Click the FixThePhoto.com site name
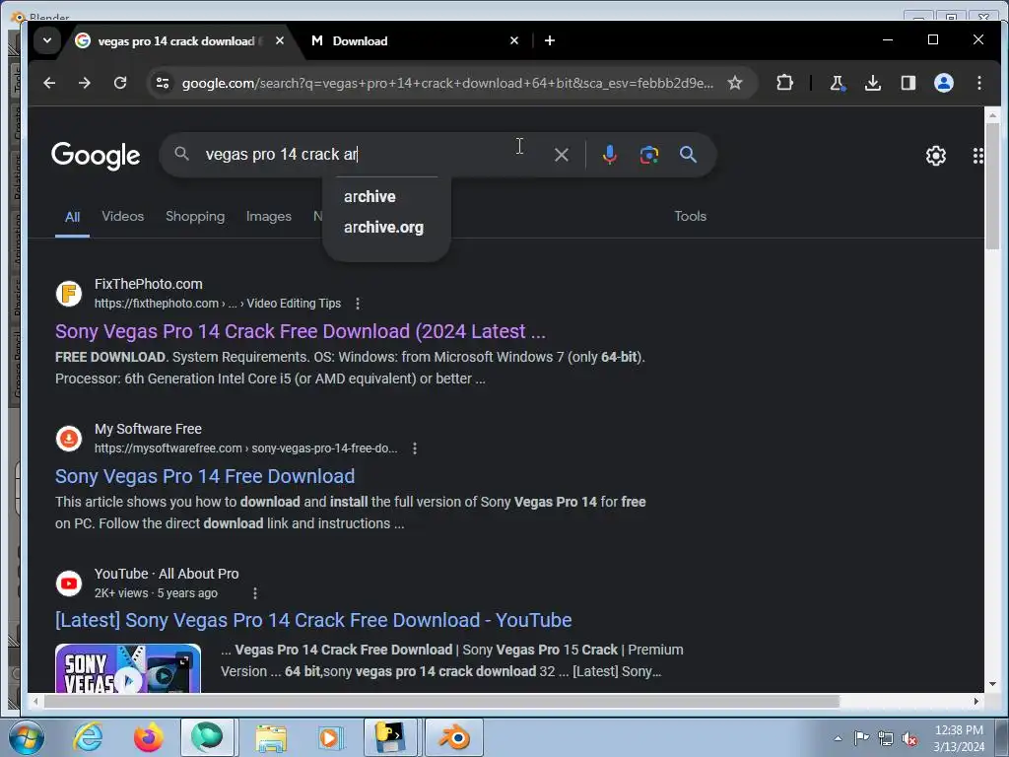 pos(149,284)
